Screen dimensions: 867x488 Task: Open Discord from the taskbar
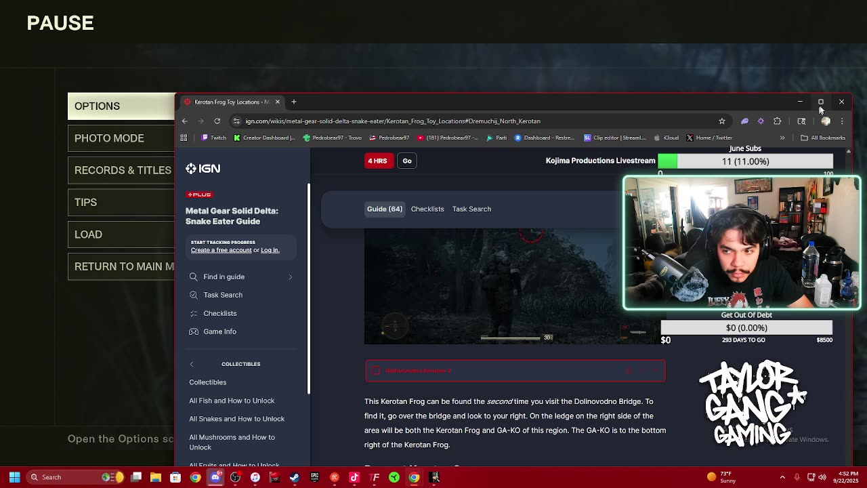coord(215,477)
